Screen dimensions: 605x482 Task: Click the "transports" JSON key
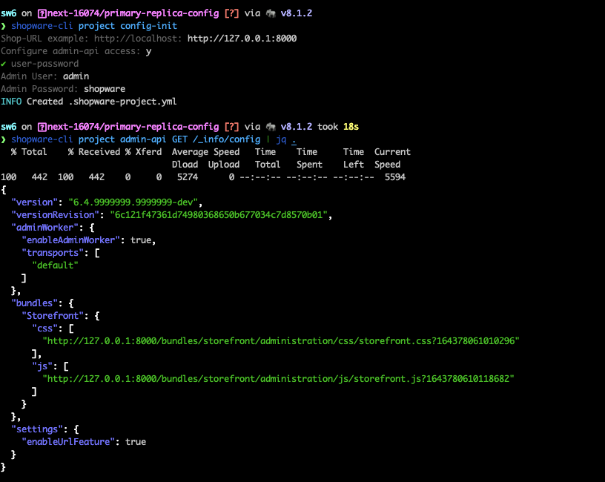[x=53, y=253]
